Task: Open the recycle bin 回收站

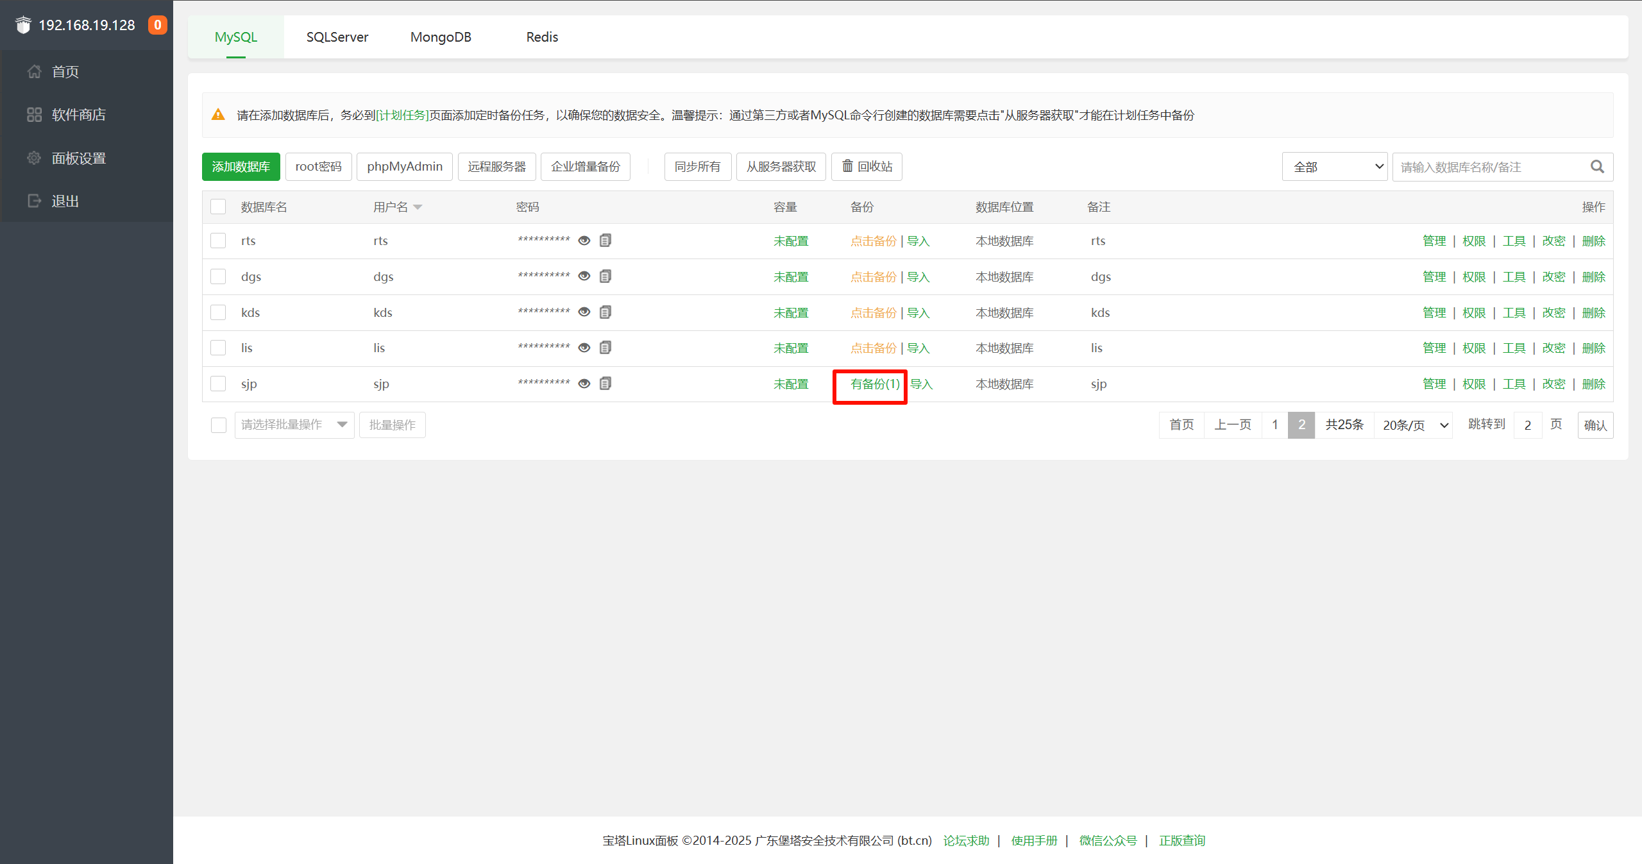Action: 867,167
